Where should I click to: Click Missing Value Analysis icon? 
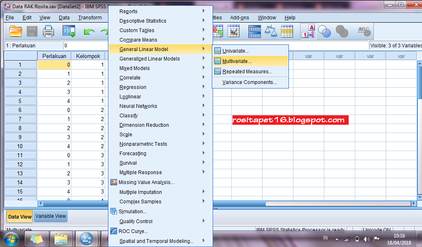114,182
